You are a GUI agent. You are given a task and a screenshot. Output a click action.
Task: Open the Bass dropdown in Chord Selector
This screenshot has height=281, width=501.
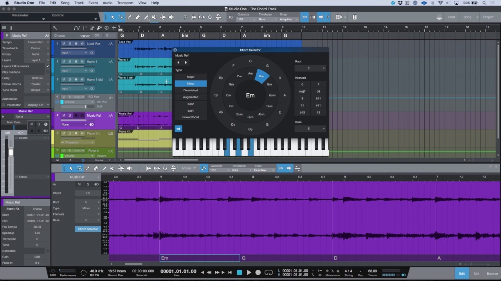pyautogui.click(x=310, y=128)
